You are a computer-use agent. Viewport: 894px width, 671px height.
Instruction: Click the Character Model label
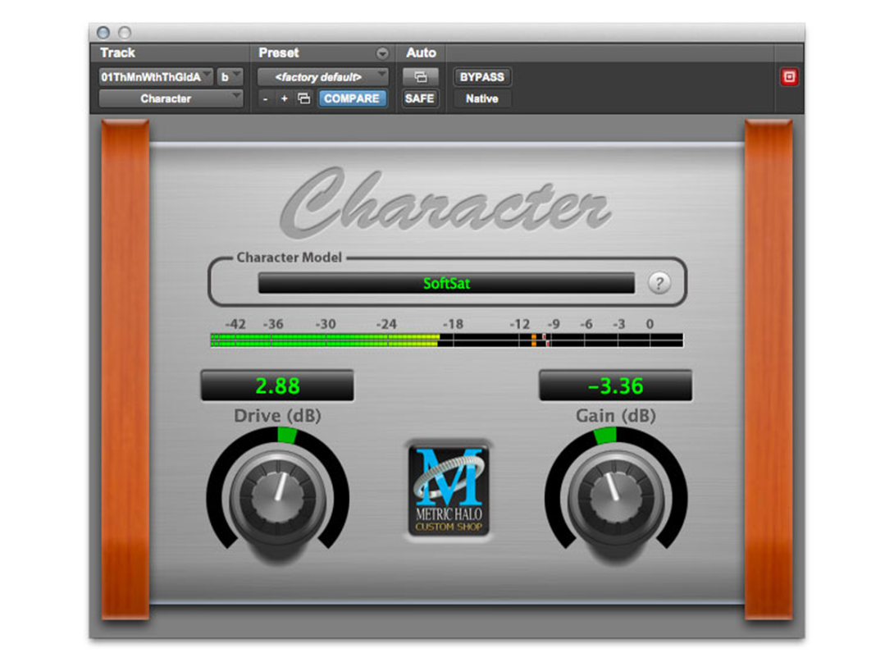click(x=289, y=257)
